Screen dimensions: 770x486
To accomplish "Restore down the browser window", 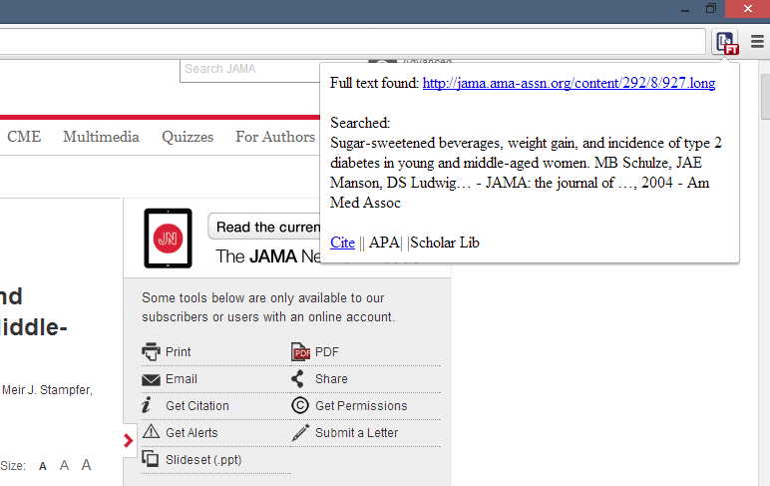I will coord(710,8).
